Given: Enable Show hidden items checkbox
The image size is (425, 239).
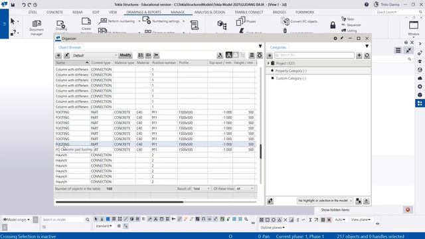Looking at the screenshot, I should coord(319,210).
